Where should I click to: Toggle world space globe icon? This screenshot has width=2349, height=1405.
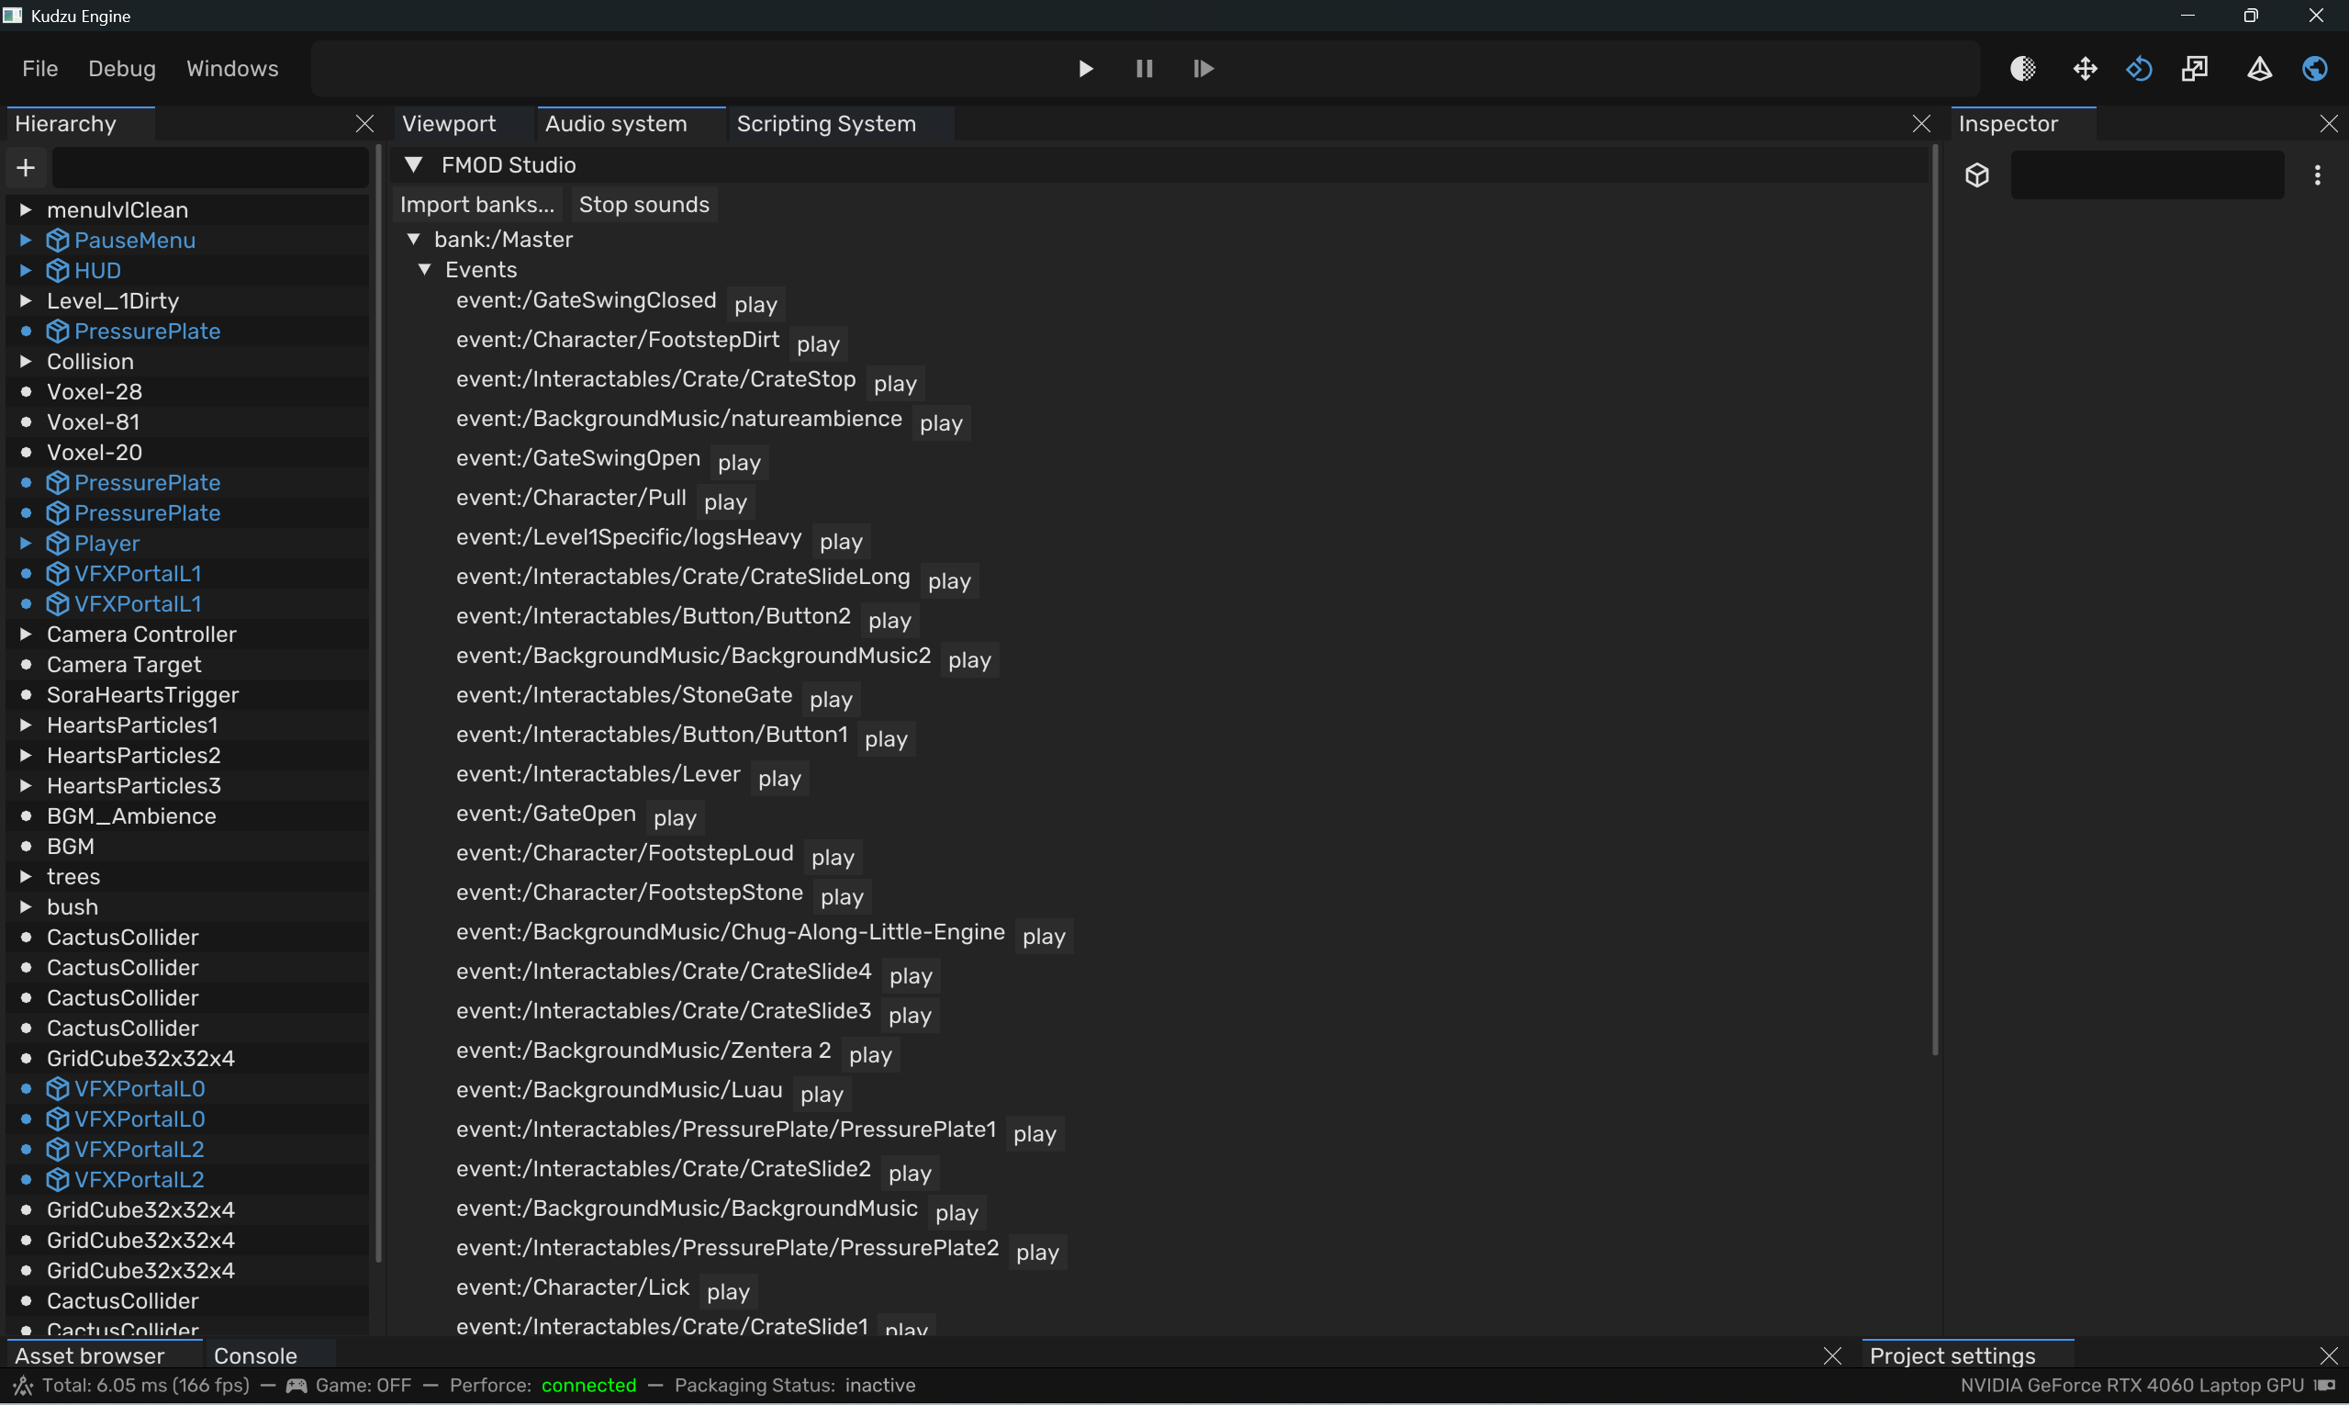pos(2315,68)
